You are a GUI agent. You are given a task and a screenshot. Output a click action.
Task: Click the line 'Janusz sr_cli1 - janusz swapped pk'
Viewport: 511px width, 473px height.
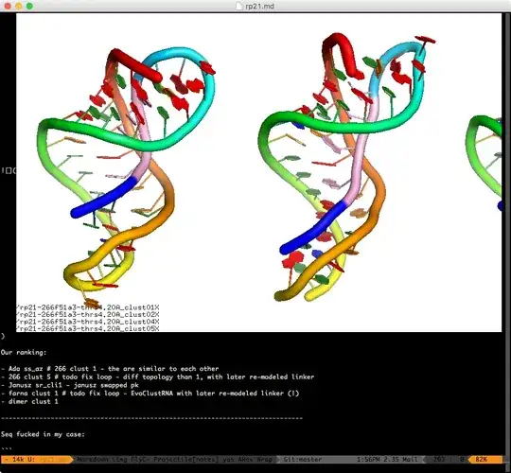[x=70, y=385]
